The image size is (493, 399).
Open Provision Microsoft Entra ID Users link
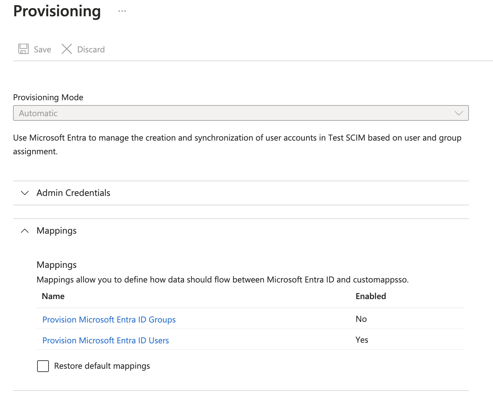(106, 340)
